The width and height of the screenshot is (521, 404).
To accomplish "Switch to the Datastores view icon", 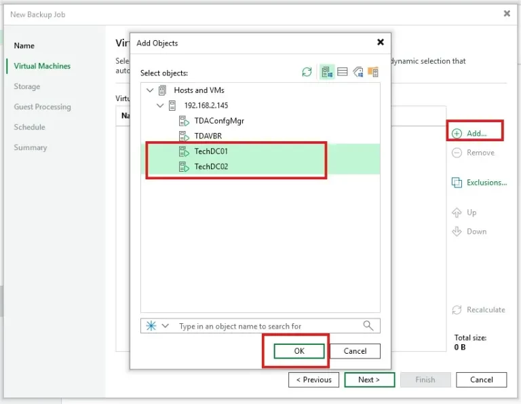I will point(342,72).
